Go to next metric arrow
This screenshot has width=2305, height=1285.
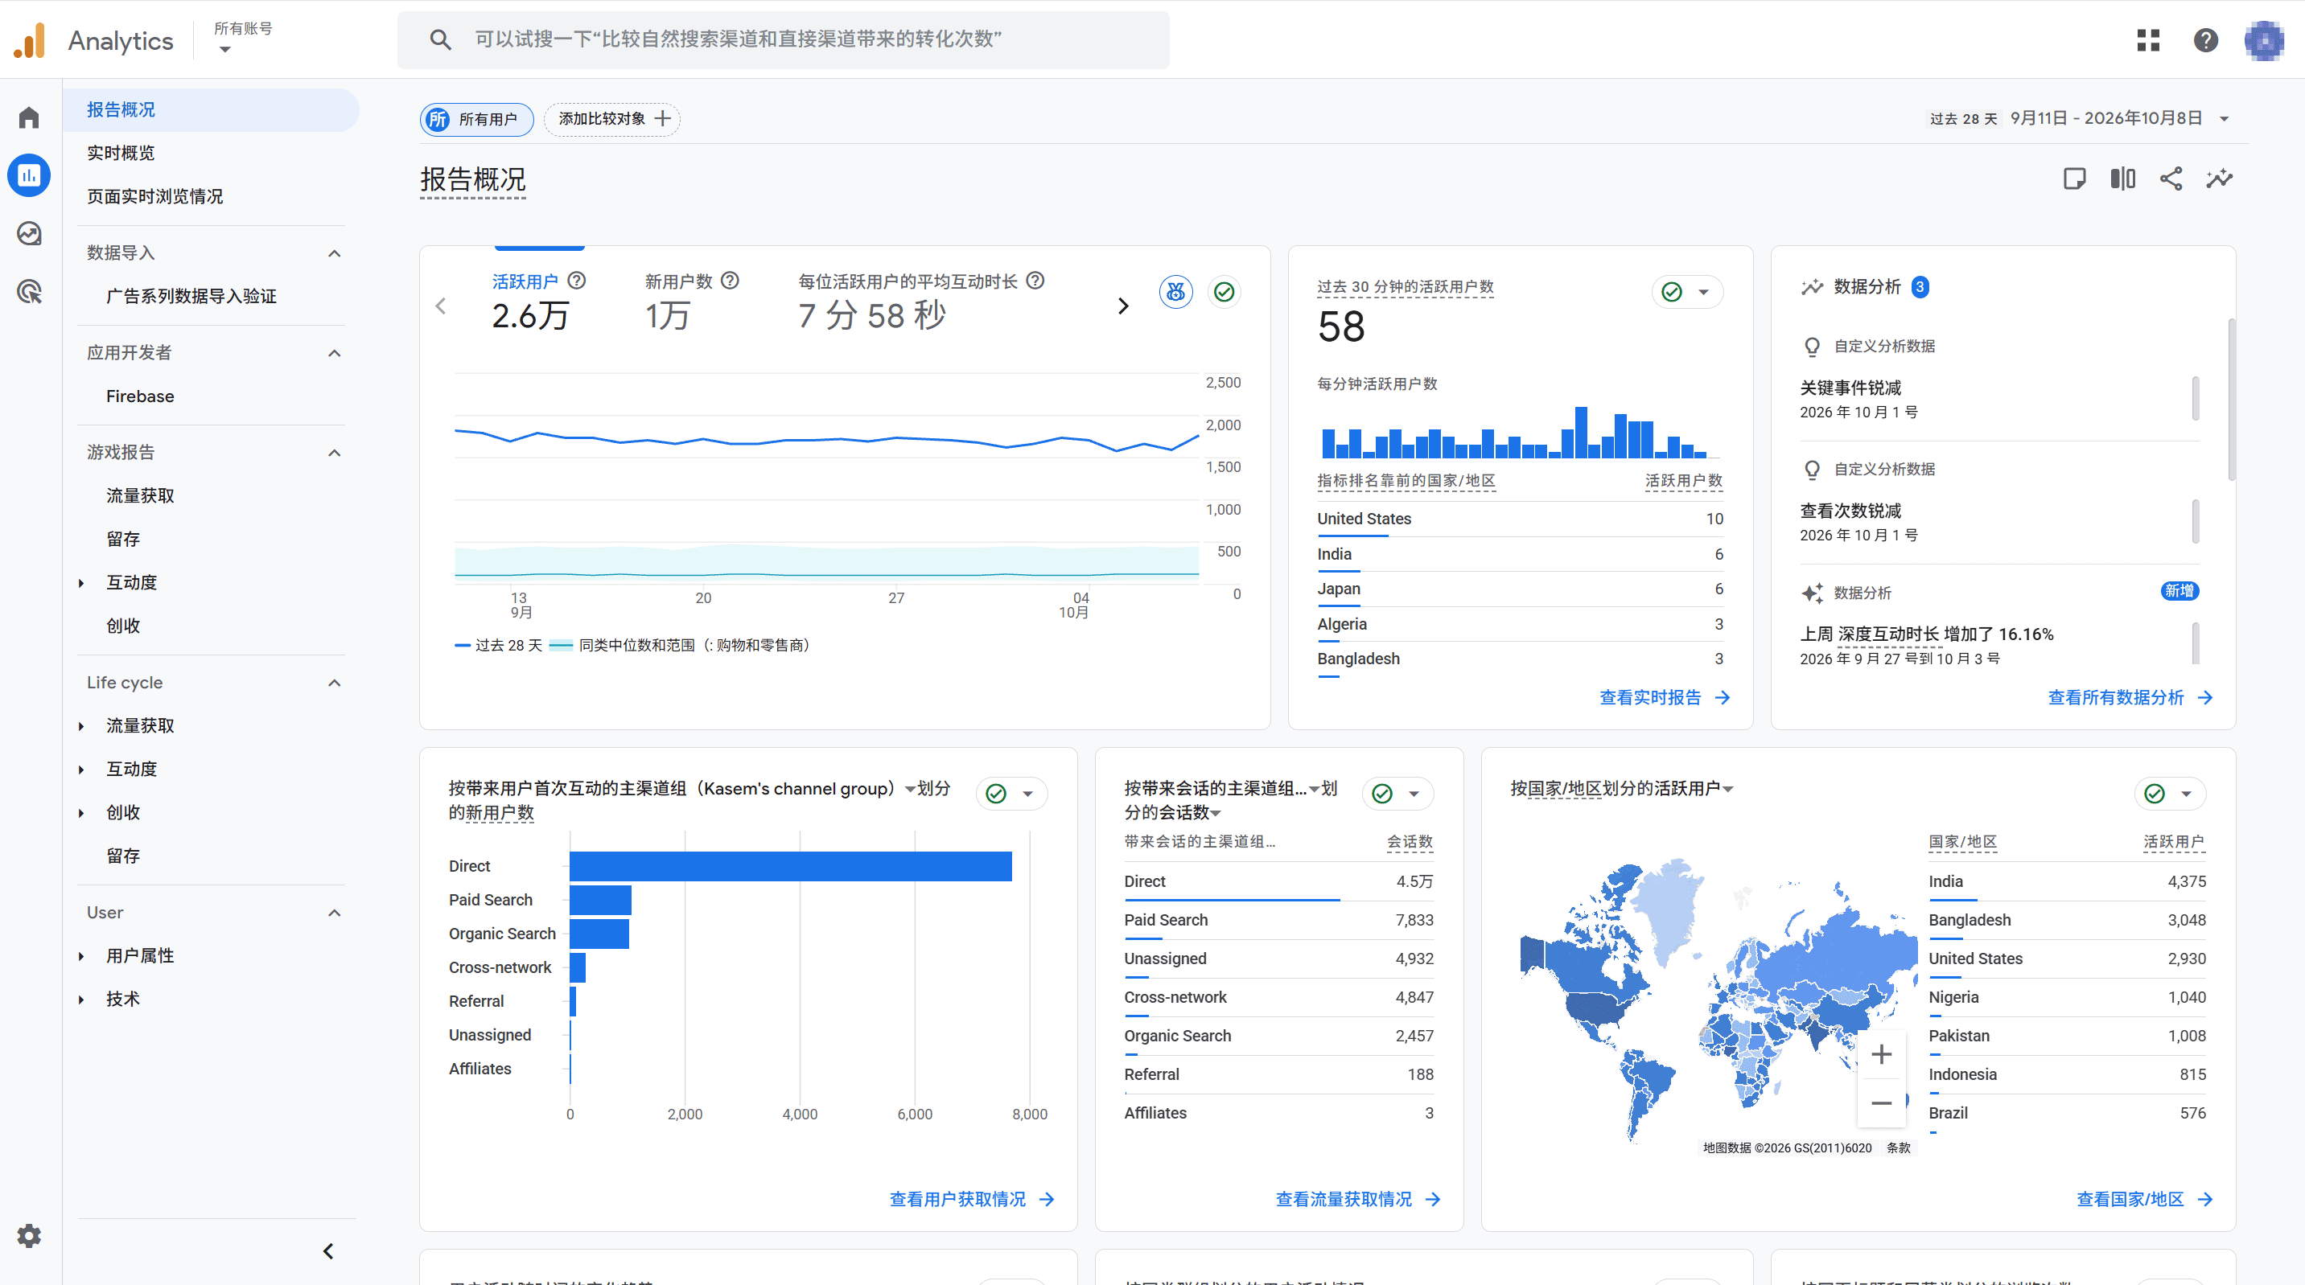tap(1123, 306)
